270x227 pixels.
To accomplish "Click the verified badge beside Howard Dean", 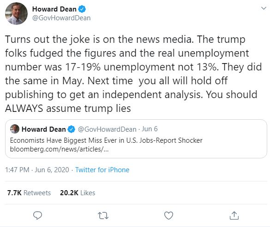I will point(82,9).
